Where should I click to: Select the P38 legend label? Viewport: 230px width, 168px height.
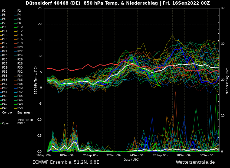(20, 84)
